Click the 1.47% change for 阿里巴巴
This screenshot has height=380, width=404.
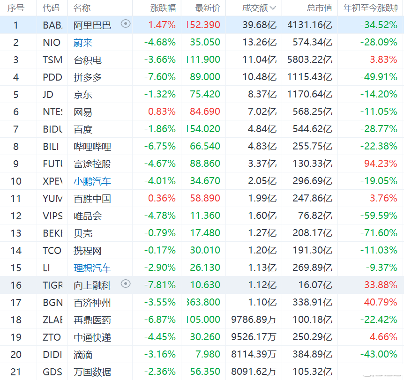pyautogui.click(x=162, y=25)
